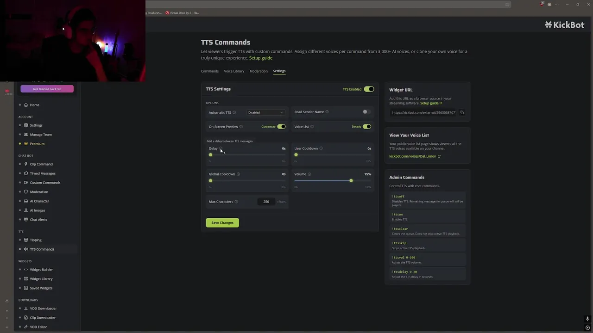Open Clip Downloader
Image resolution: width=593 pixels, height=333 pixels.
point(43,318)
